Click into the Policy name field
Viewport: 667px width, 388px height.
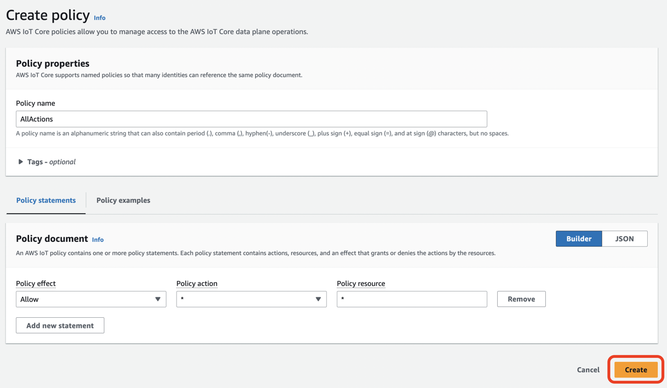[251, 119]
